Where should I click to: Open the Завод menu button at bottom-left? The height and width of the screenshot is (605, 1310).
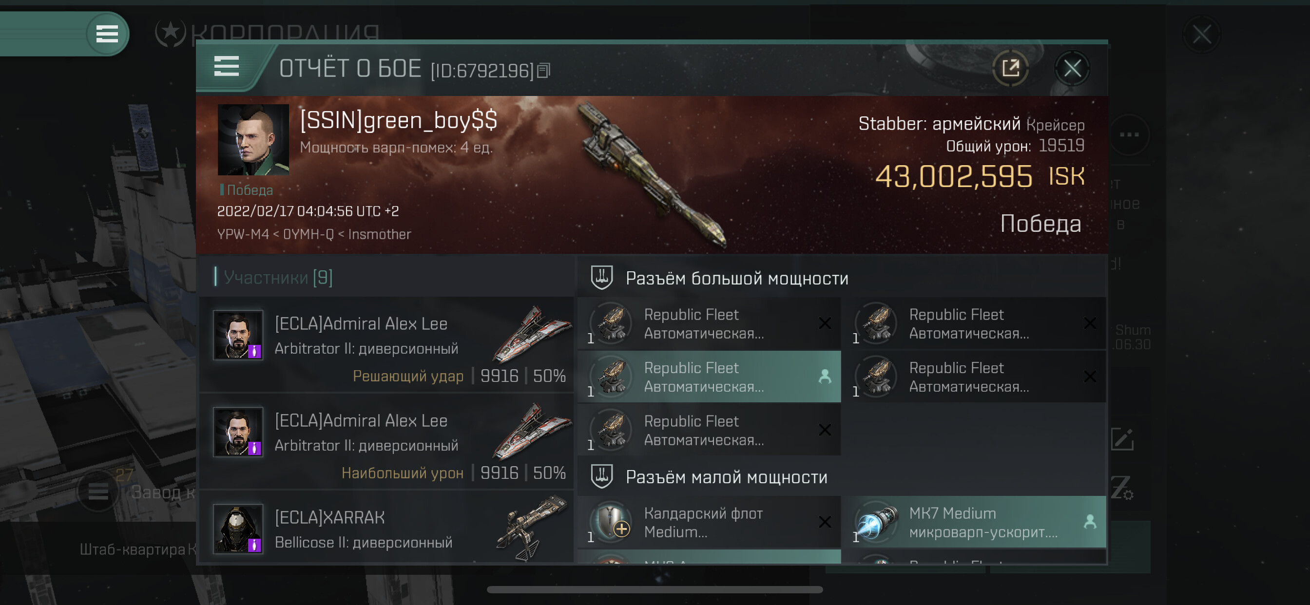tap(98, 491)
